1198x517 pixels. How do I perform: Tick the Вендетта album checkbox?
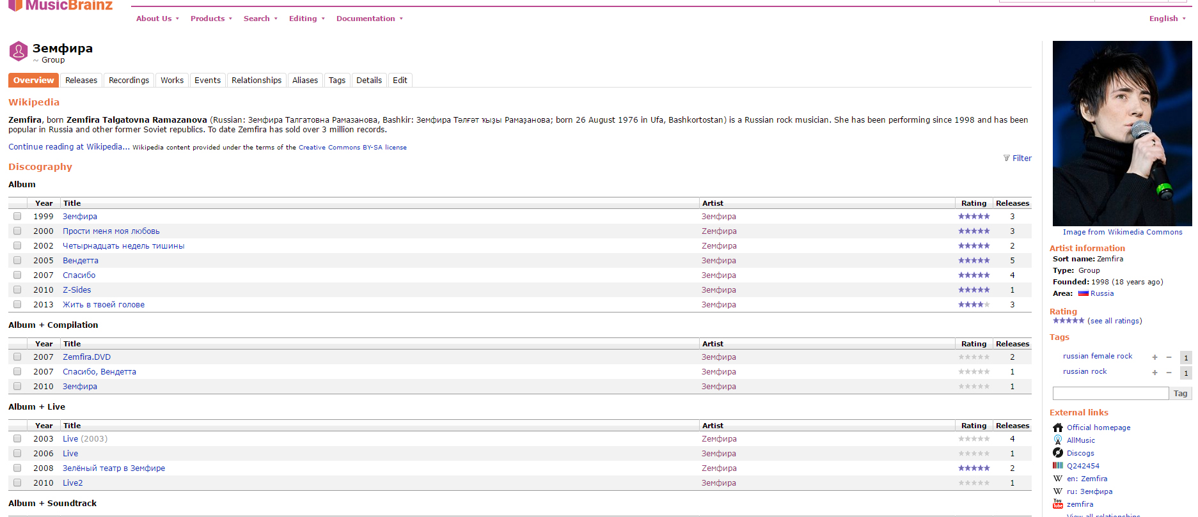[17, 260]
